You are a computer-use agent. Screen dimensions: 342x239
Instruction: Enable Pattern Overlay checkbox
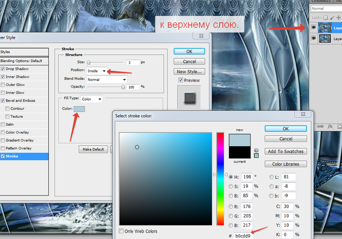2,148
